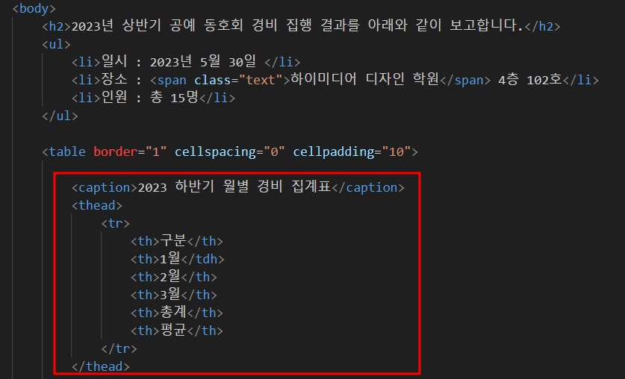Click the text '4층 102호'
This screenshot has height=379, width=625.
coord(529,80)
